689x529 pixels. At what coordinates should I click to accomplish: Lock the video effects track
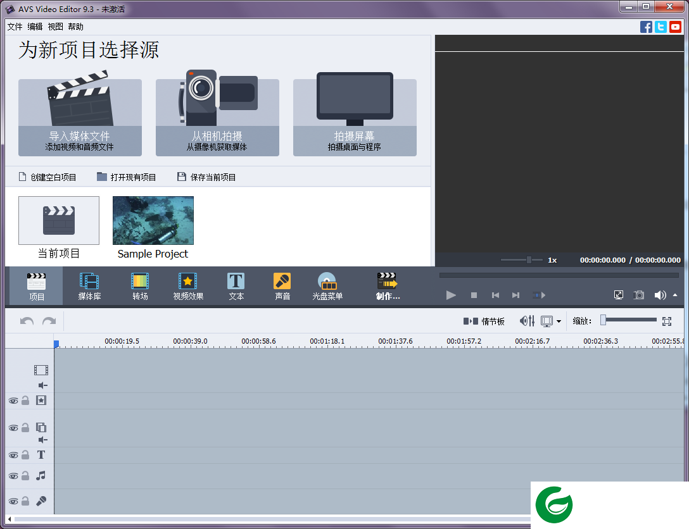coord(25,401)
